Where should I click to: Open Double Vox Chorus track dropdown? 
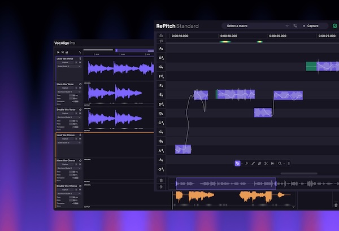click(69, 194)
